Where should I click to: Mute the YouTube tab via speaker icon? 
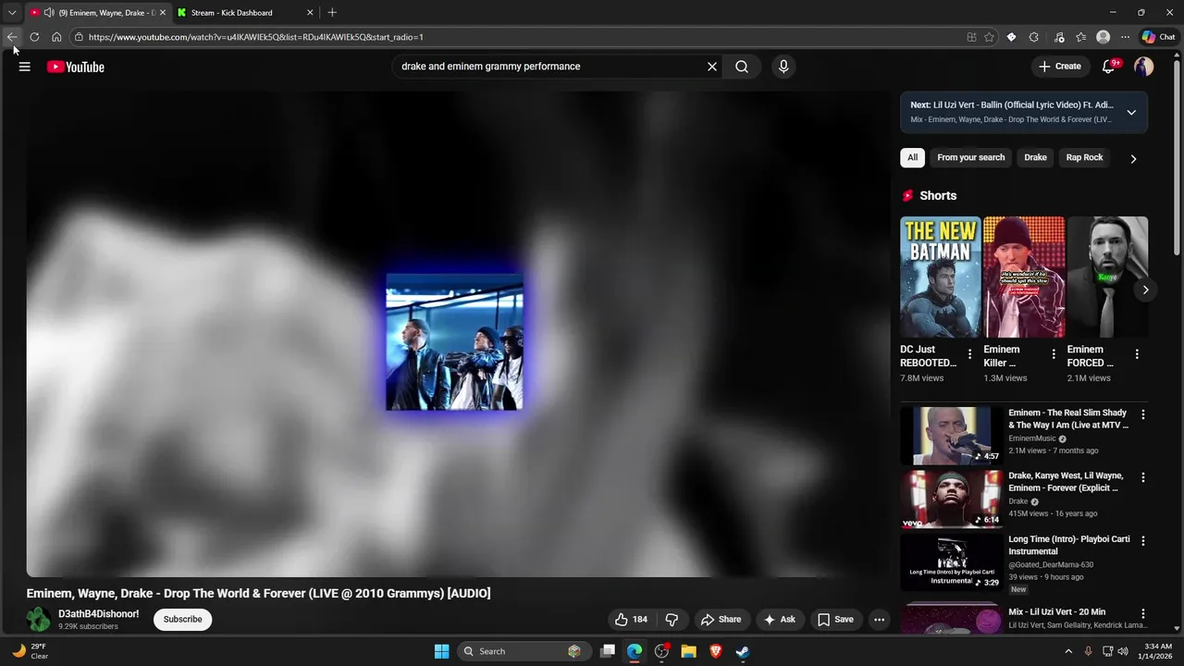coord(48,13)
